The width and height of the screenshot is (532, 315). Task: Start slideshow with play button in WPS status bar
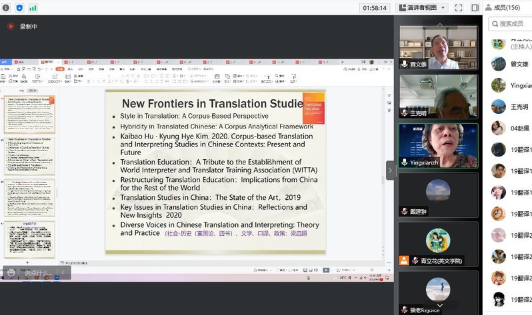click(x=326, y=270)
